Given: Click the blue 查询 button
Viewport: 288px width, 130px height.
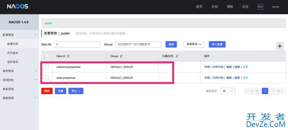Looking at the screenshot, I should tap(171, 44).
